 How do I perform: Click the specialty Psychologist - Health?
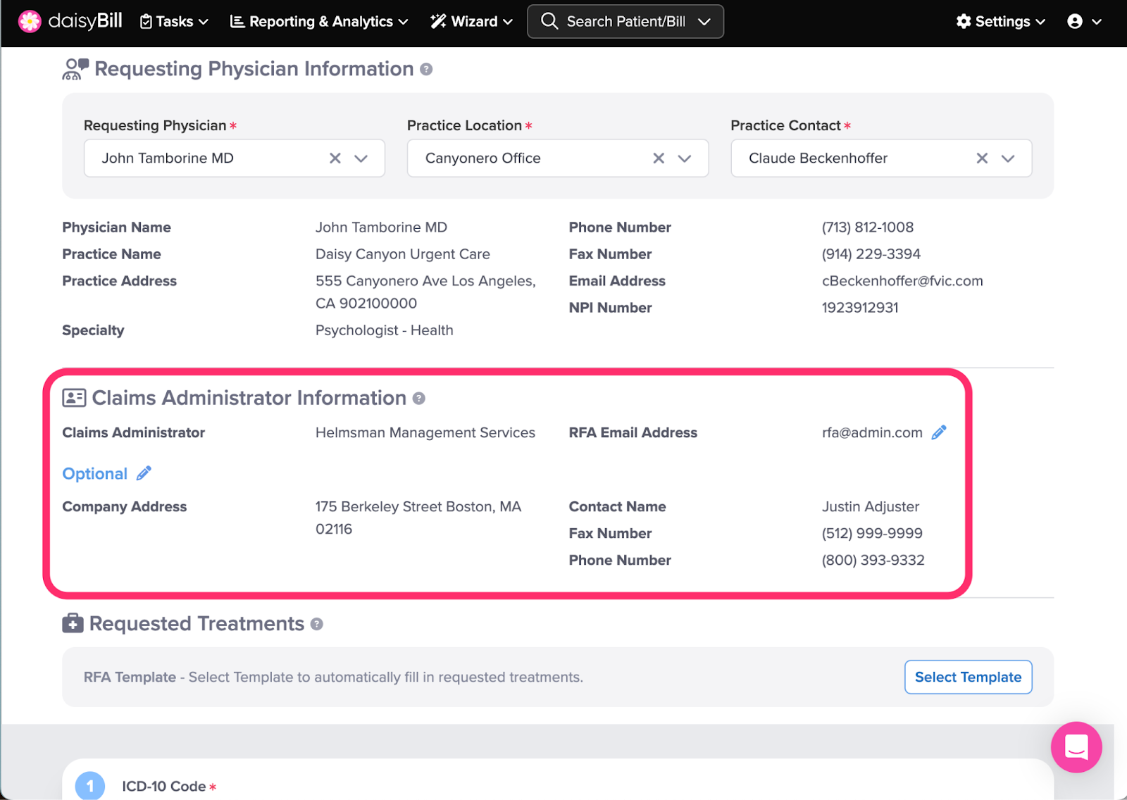385,330
